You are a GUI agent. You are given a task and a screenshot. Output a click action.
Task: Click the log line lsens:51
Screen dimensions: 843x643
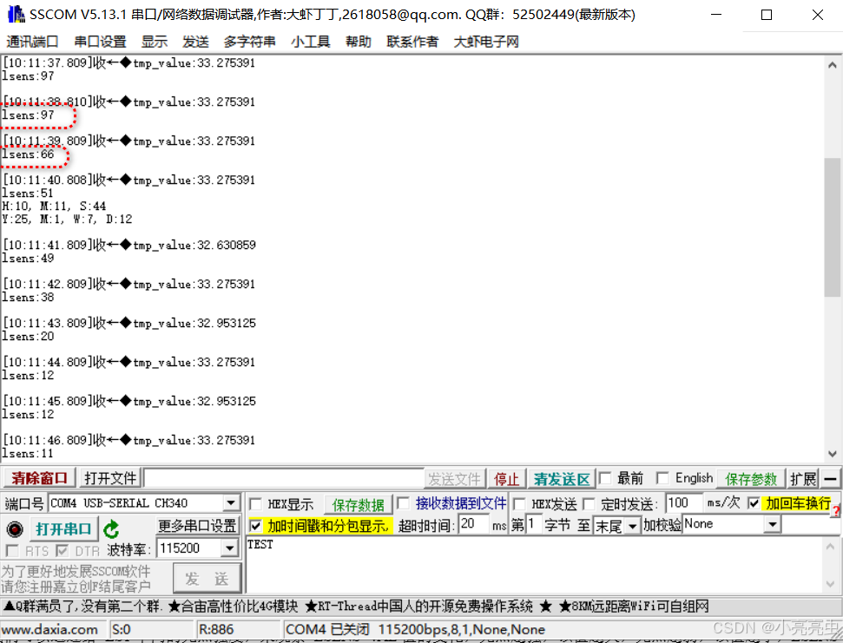coord(28,194)
